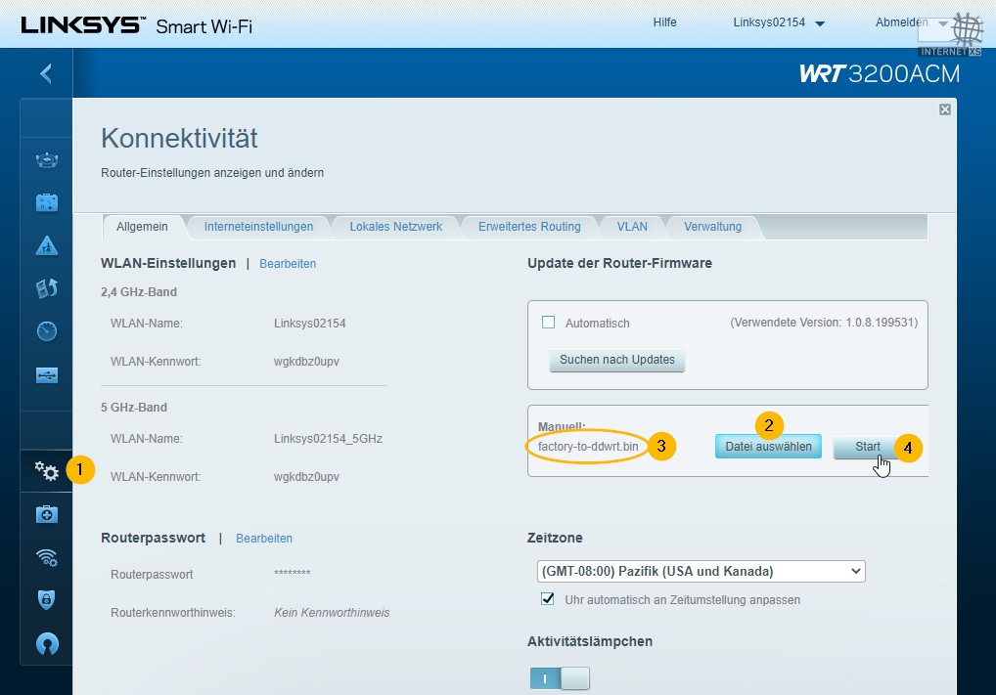The image size is (996, 695).
Task: Click the Router-Einstellungen anzeigen und ändern subtitle
Action: pos(212,173)
